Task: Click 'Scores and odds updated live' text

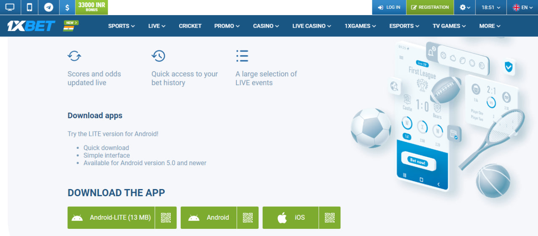Action: pos(94,78)
